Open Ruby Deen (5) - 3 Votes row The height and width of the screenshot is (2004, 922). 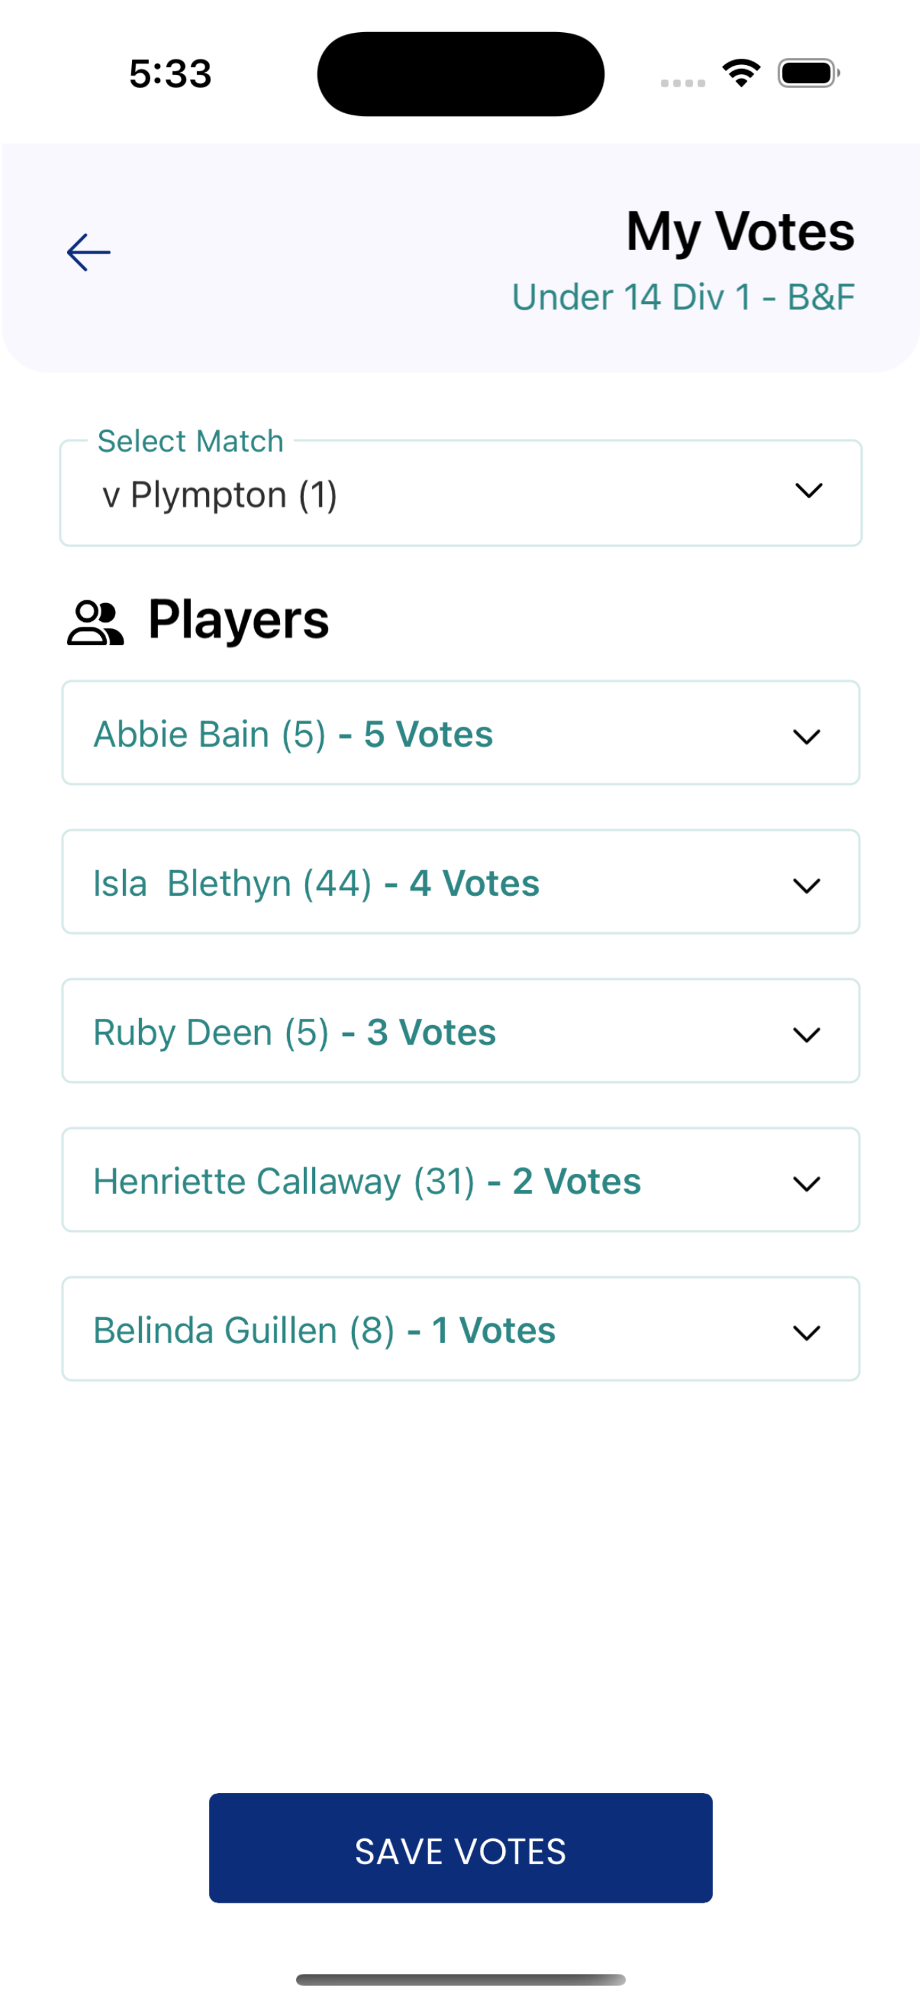[x=460, y=1031]
